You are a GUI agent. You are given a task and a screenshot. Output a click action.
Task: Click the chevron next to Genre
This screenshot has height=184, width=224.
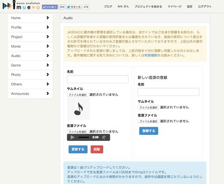tap(48, 65)
